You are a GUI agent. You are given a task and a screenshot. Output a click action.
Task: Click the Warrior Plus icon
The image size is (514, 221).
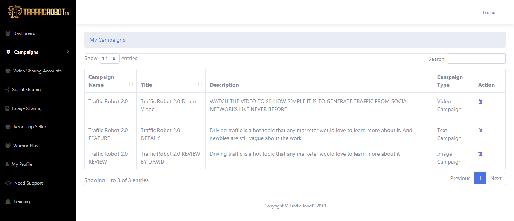click(8, 146)
